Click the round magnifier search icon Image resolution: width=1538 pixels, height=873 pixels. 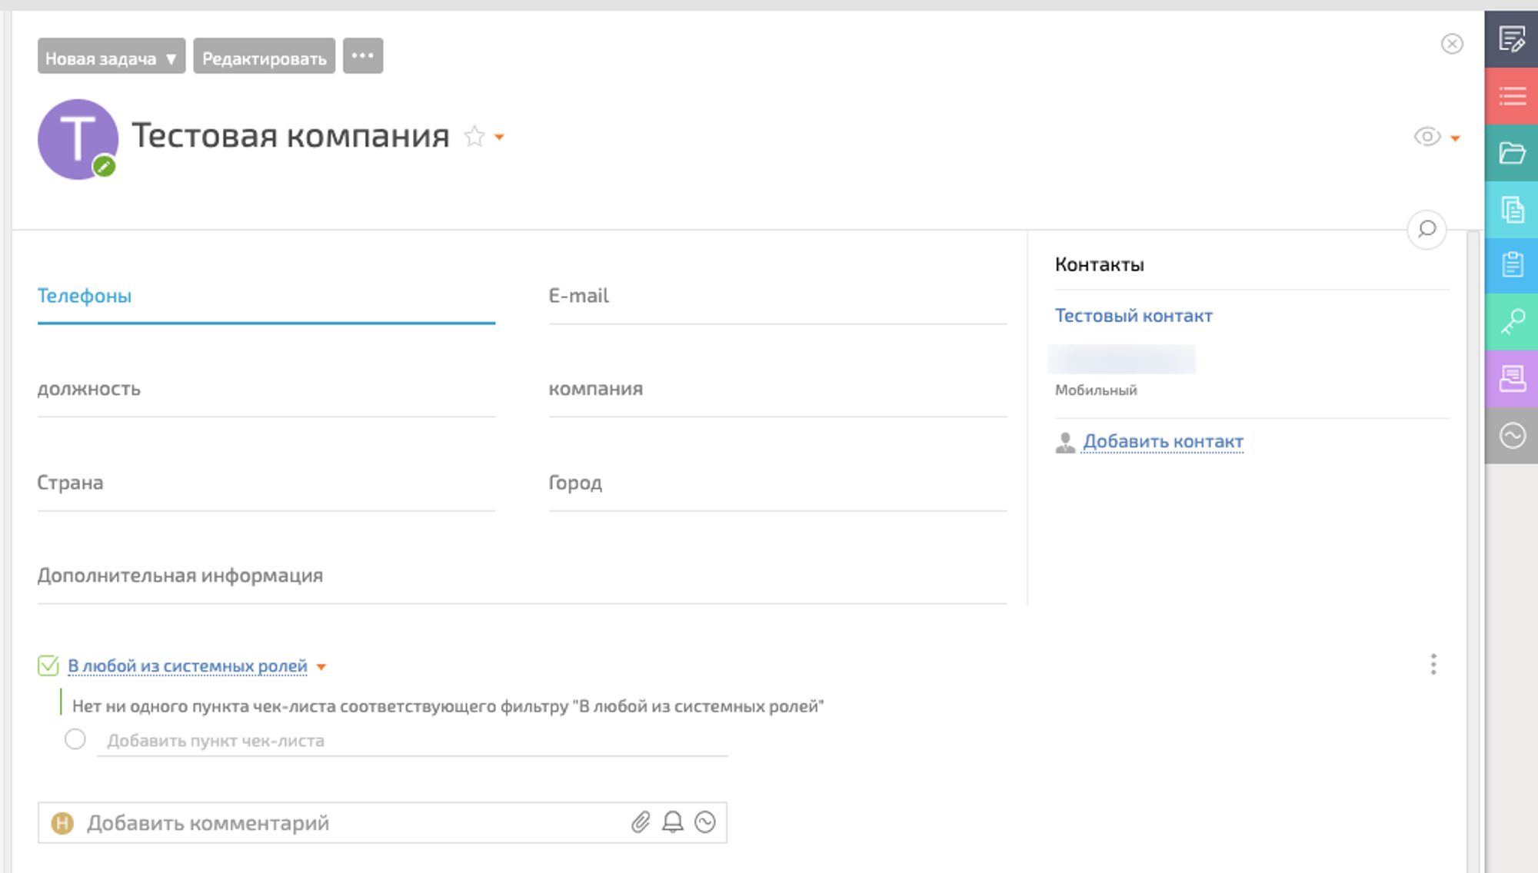coord(1426,229)
